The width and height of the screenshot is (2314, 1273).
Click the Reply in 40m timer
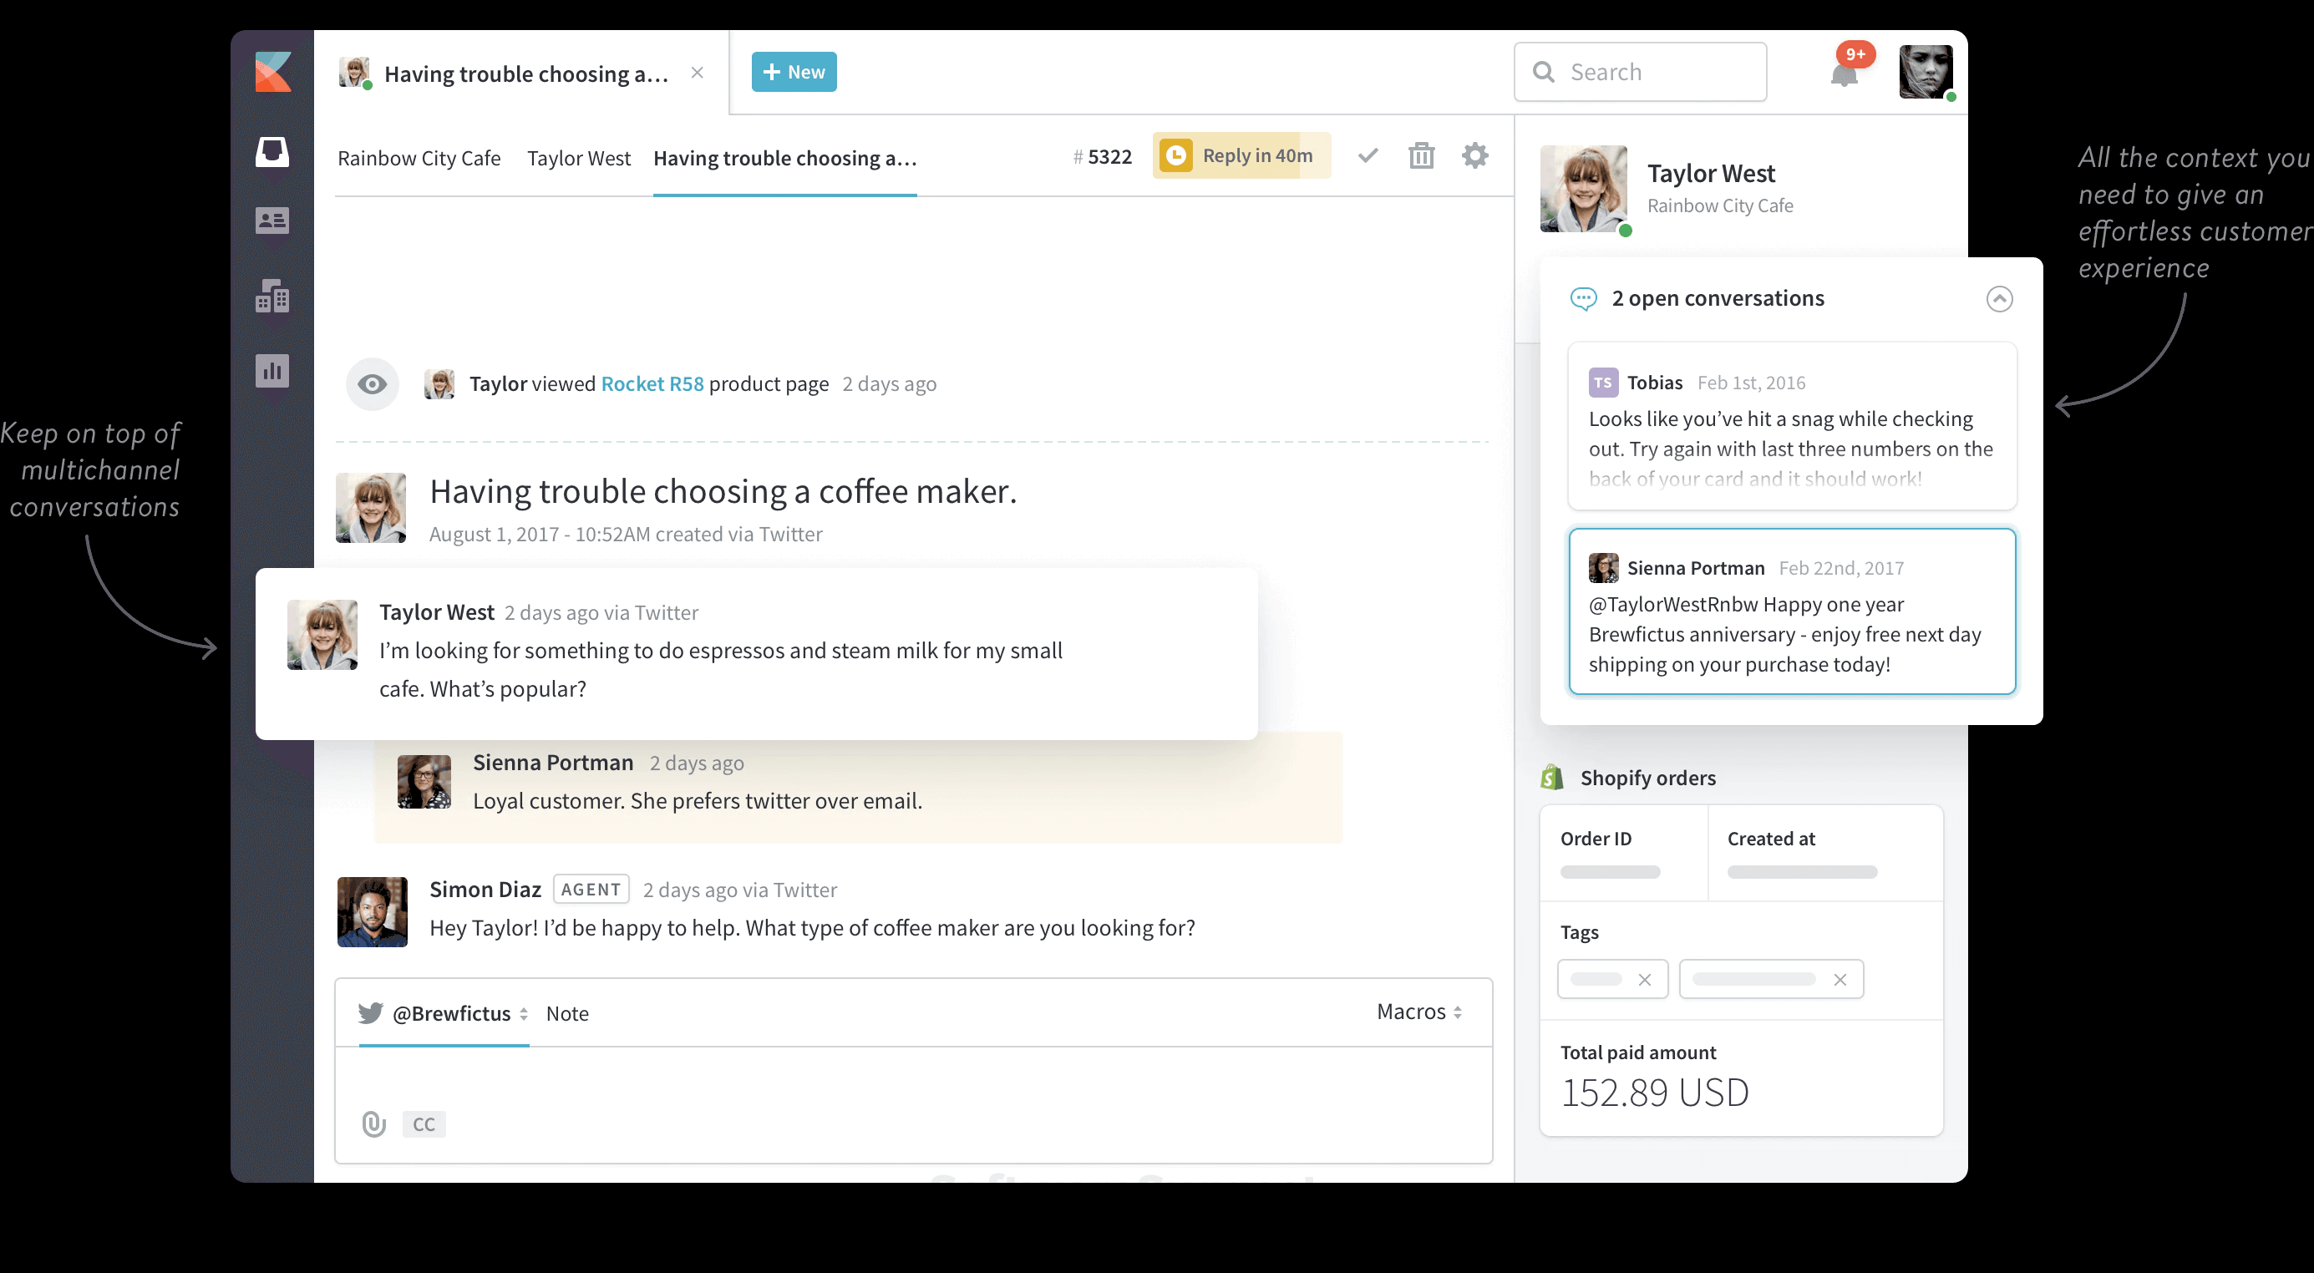click(1241, 156)
